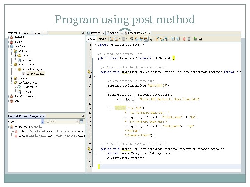Select the pr1 project node

[x=15, y=101]
